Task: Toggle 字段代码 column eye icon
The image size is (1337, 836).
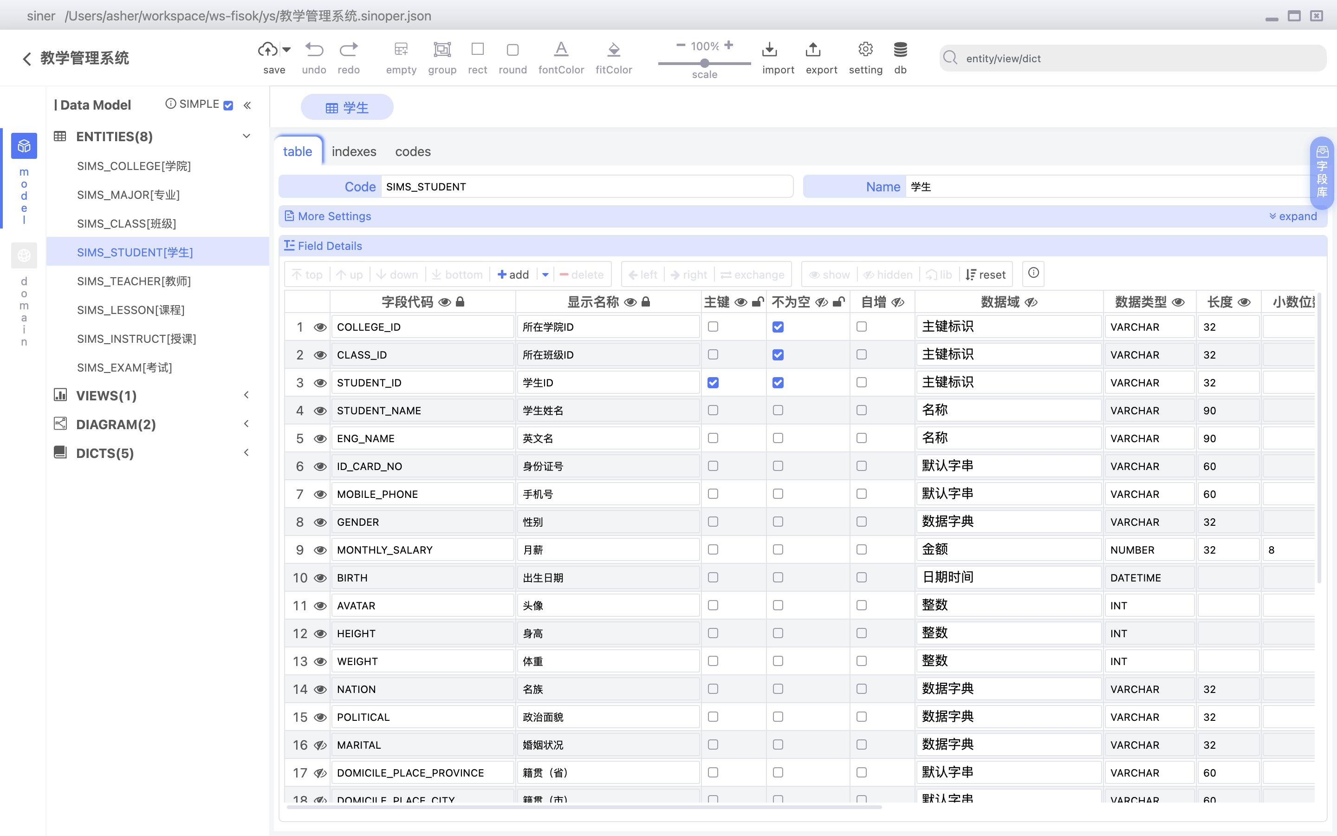Action: coord(444,302)
